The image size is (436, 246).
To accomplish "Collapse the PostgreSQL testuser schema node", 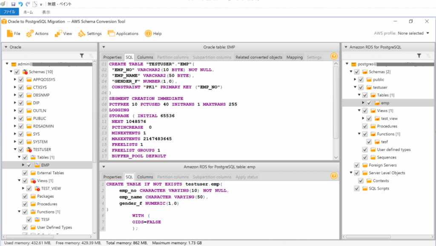I will pyautogui.click(x=355, y=87).
